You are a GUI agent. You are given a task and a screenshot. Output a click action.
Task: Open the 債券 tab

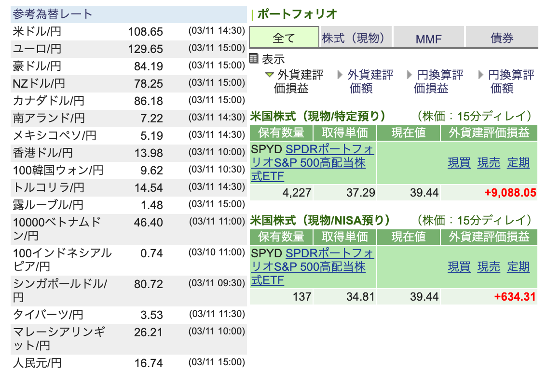(502, 37)
